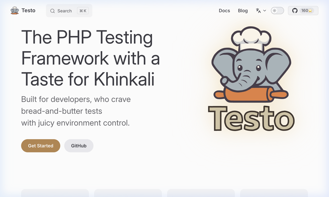Select the first feature card at the bottom
Image resolution: width=329 pixels, height=197 pixels.
coord(55,193)
